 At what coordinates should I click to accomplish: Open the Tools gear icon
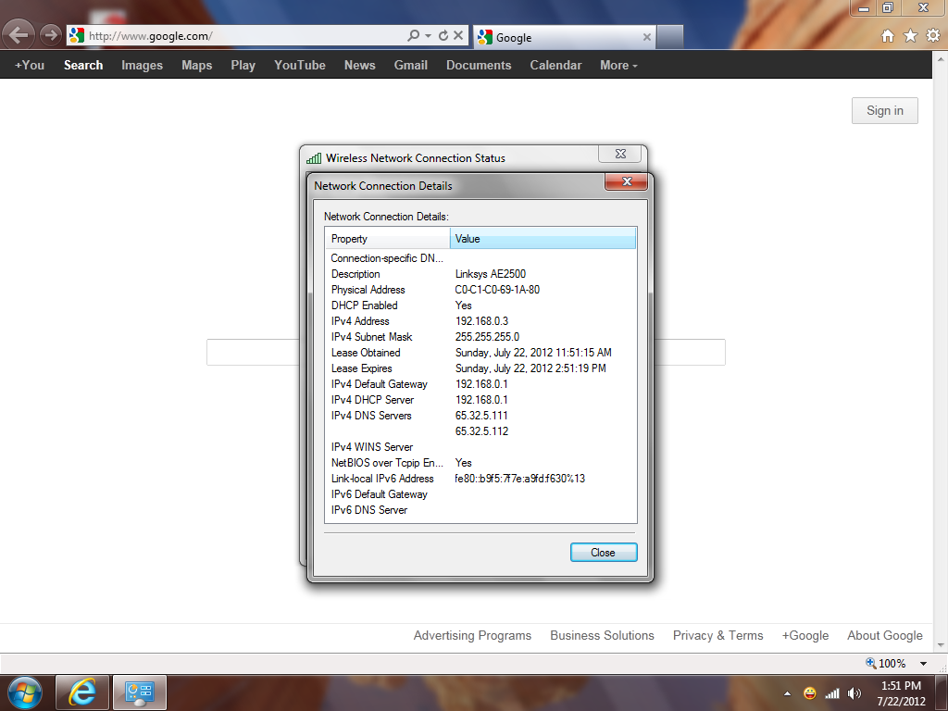click(932, 36)
